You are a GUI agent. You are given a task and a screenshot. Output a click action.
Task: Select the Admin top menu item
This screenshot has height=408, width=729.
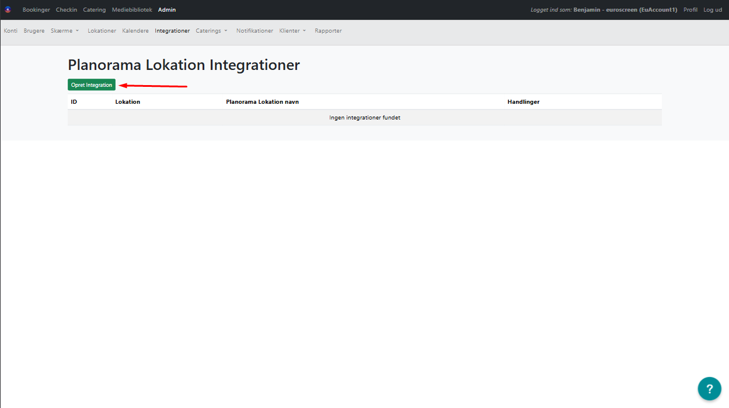[167, 10]
